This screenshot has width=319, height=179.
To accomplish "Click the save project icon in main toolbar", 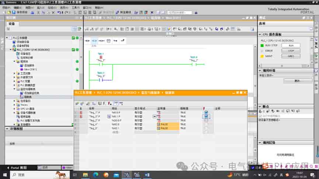I will (x=14, y=12).
